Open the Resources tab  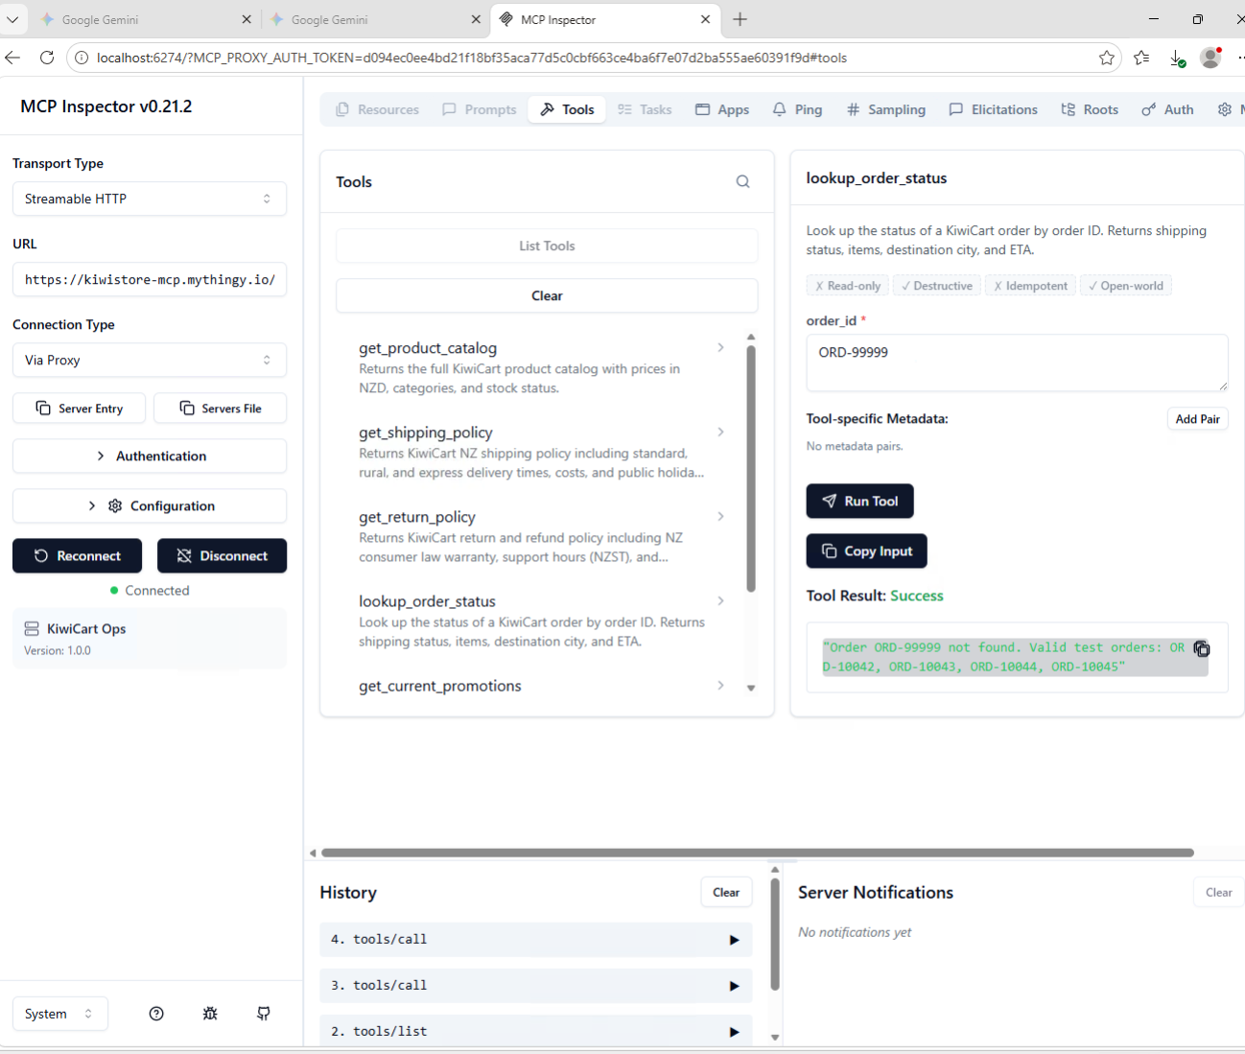[x=378, y=109]
